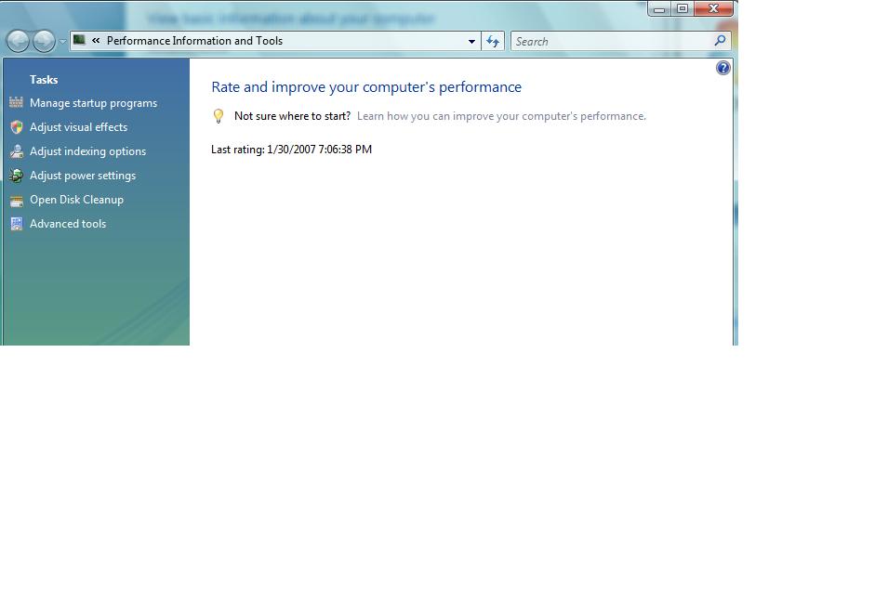The image size is (888, 614).
Task: Open Advanced tools from the sidebar
Action: (67, 224)
